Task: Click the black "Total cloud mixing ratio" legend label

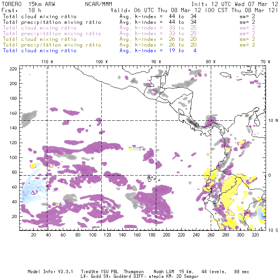Action: (x=40, y=16)
